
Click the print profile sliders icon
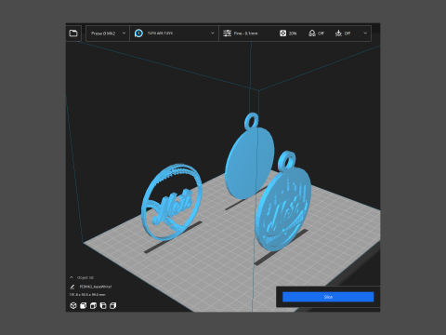227,33
